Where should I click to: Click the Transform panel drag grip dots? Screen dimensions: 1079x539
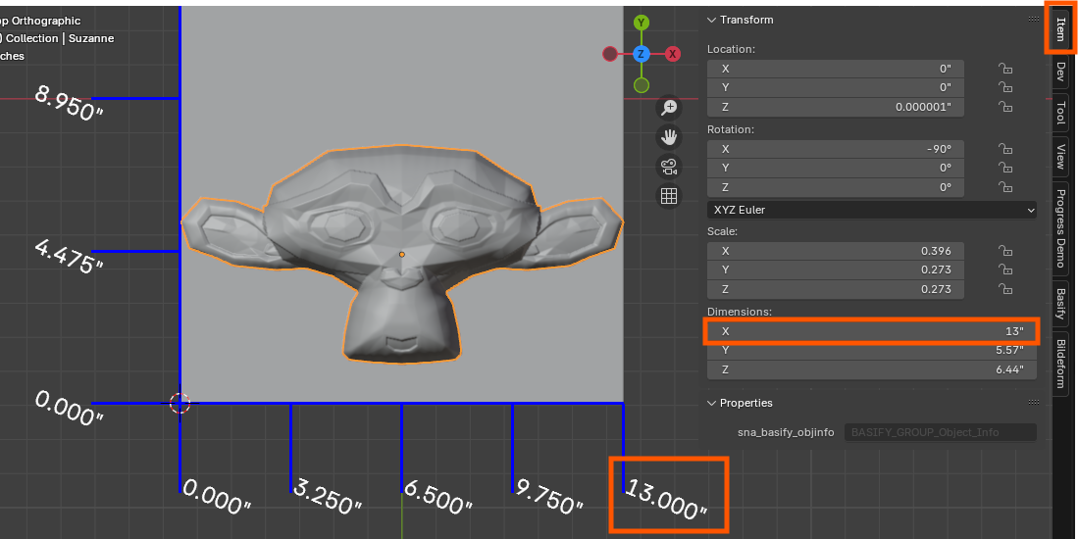pos(1033,20)
